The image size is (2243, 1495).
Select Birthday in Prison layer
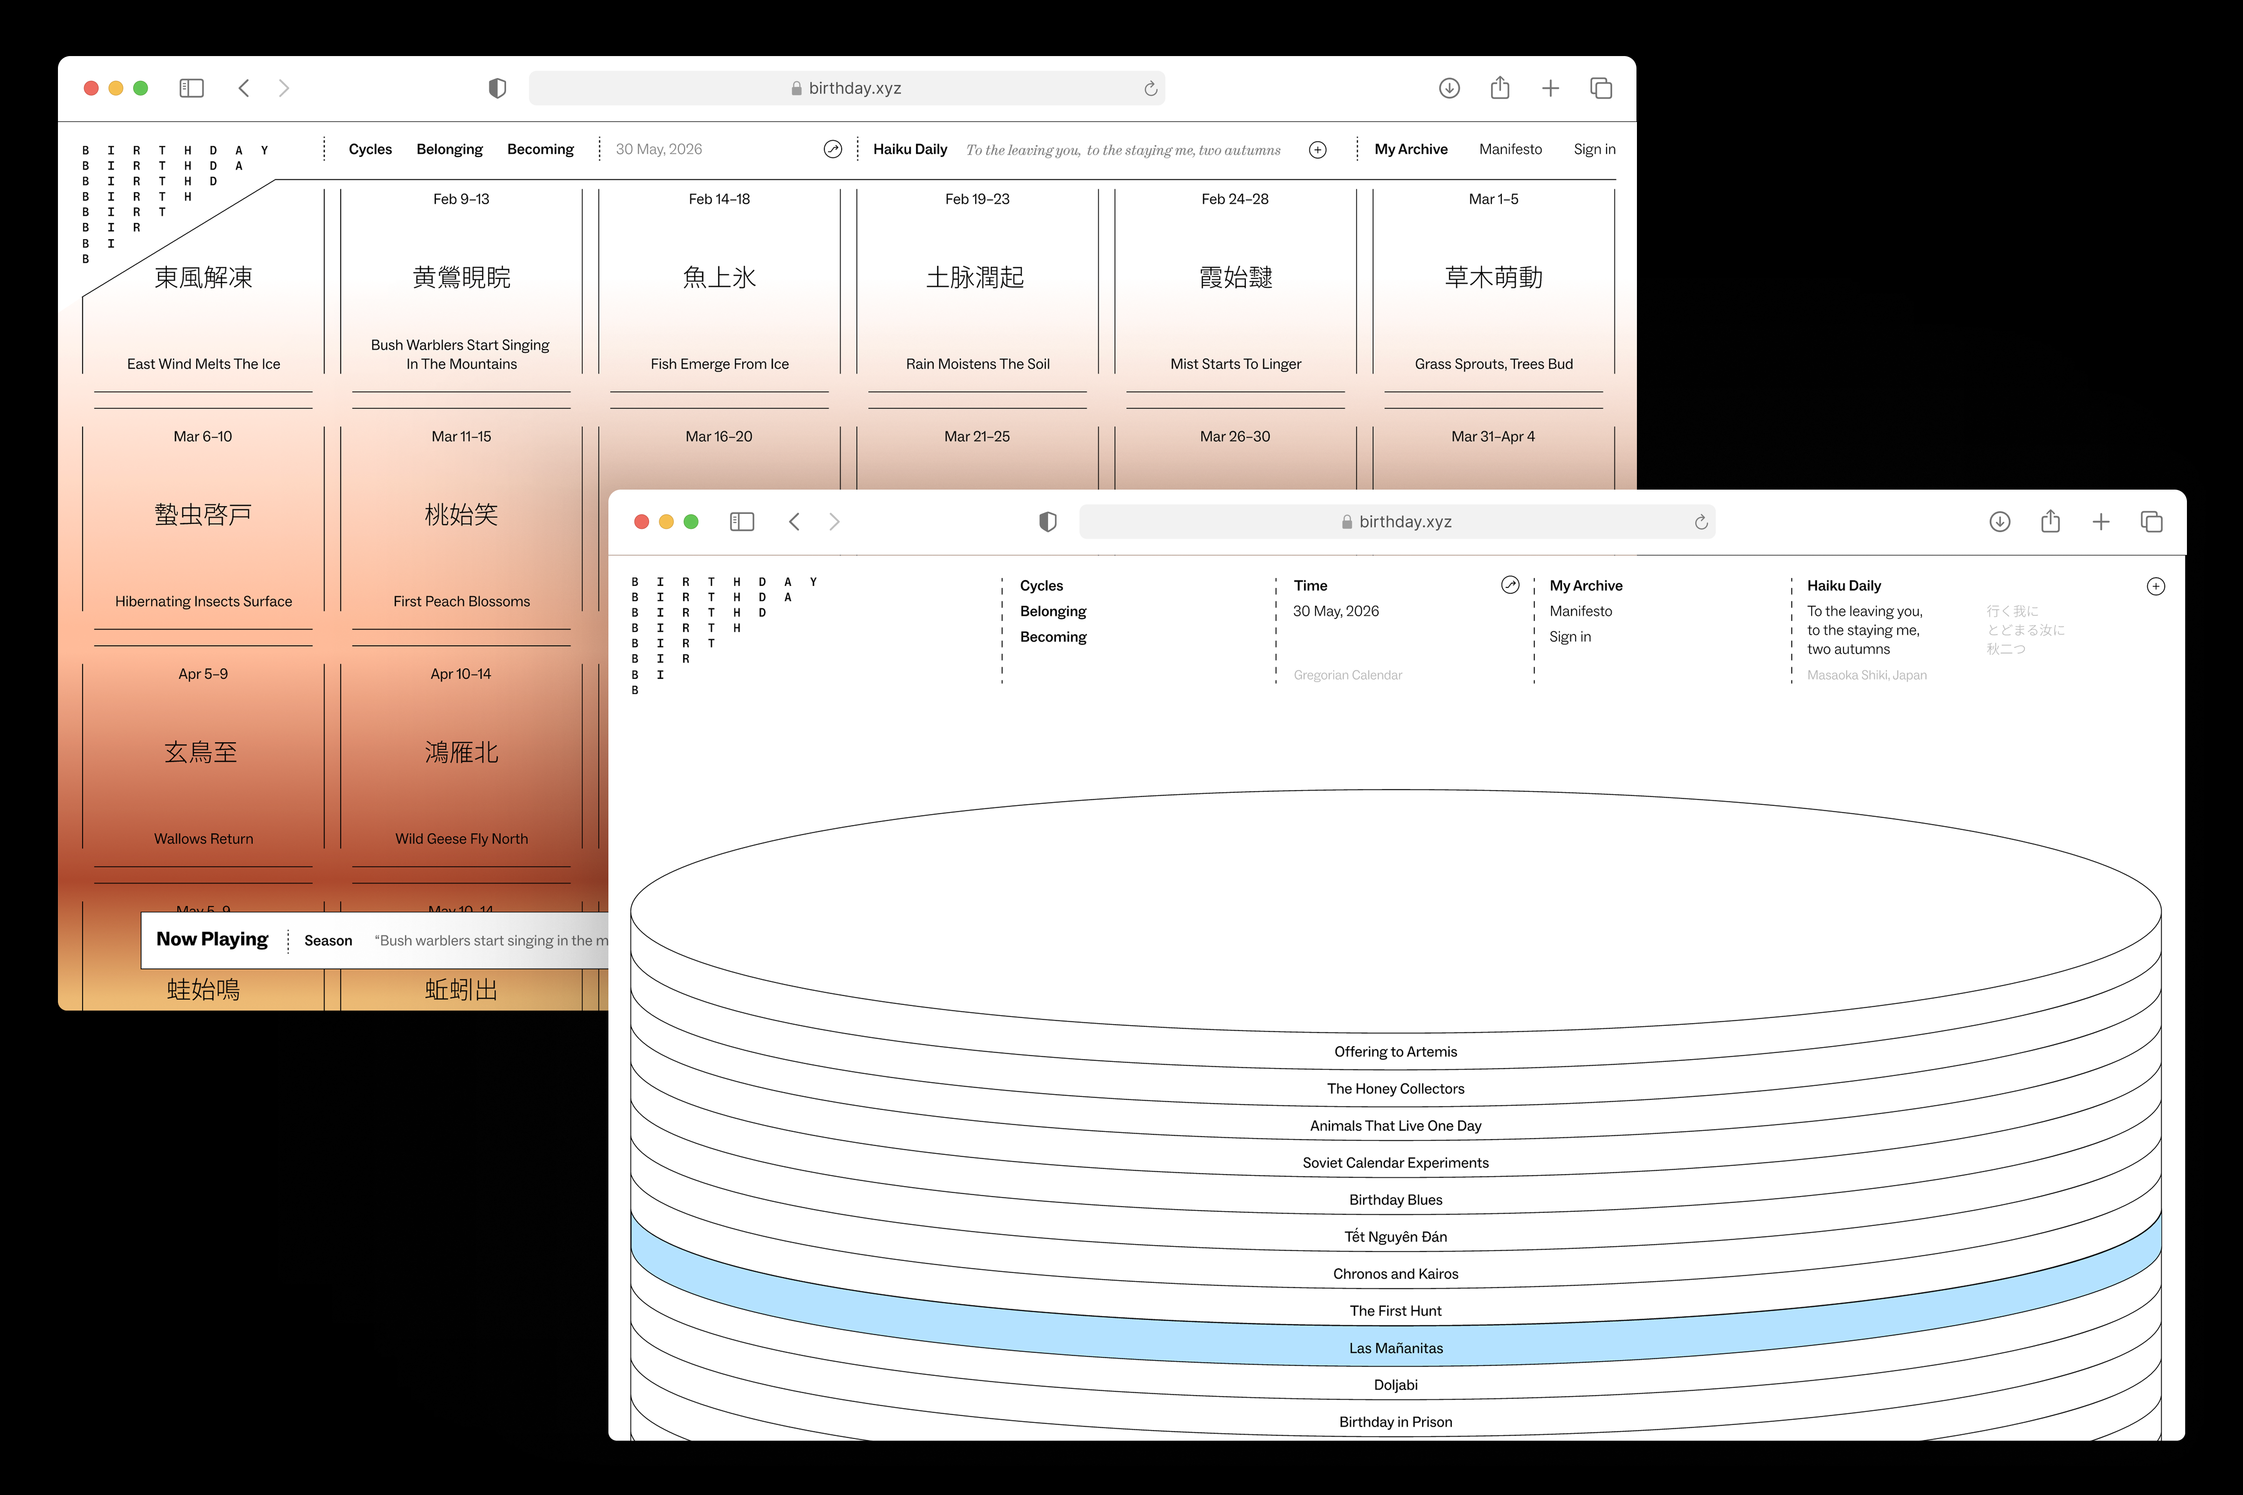point(1395,1423)
